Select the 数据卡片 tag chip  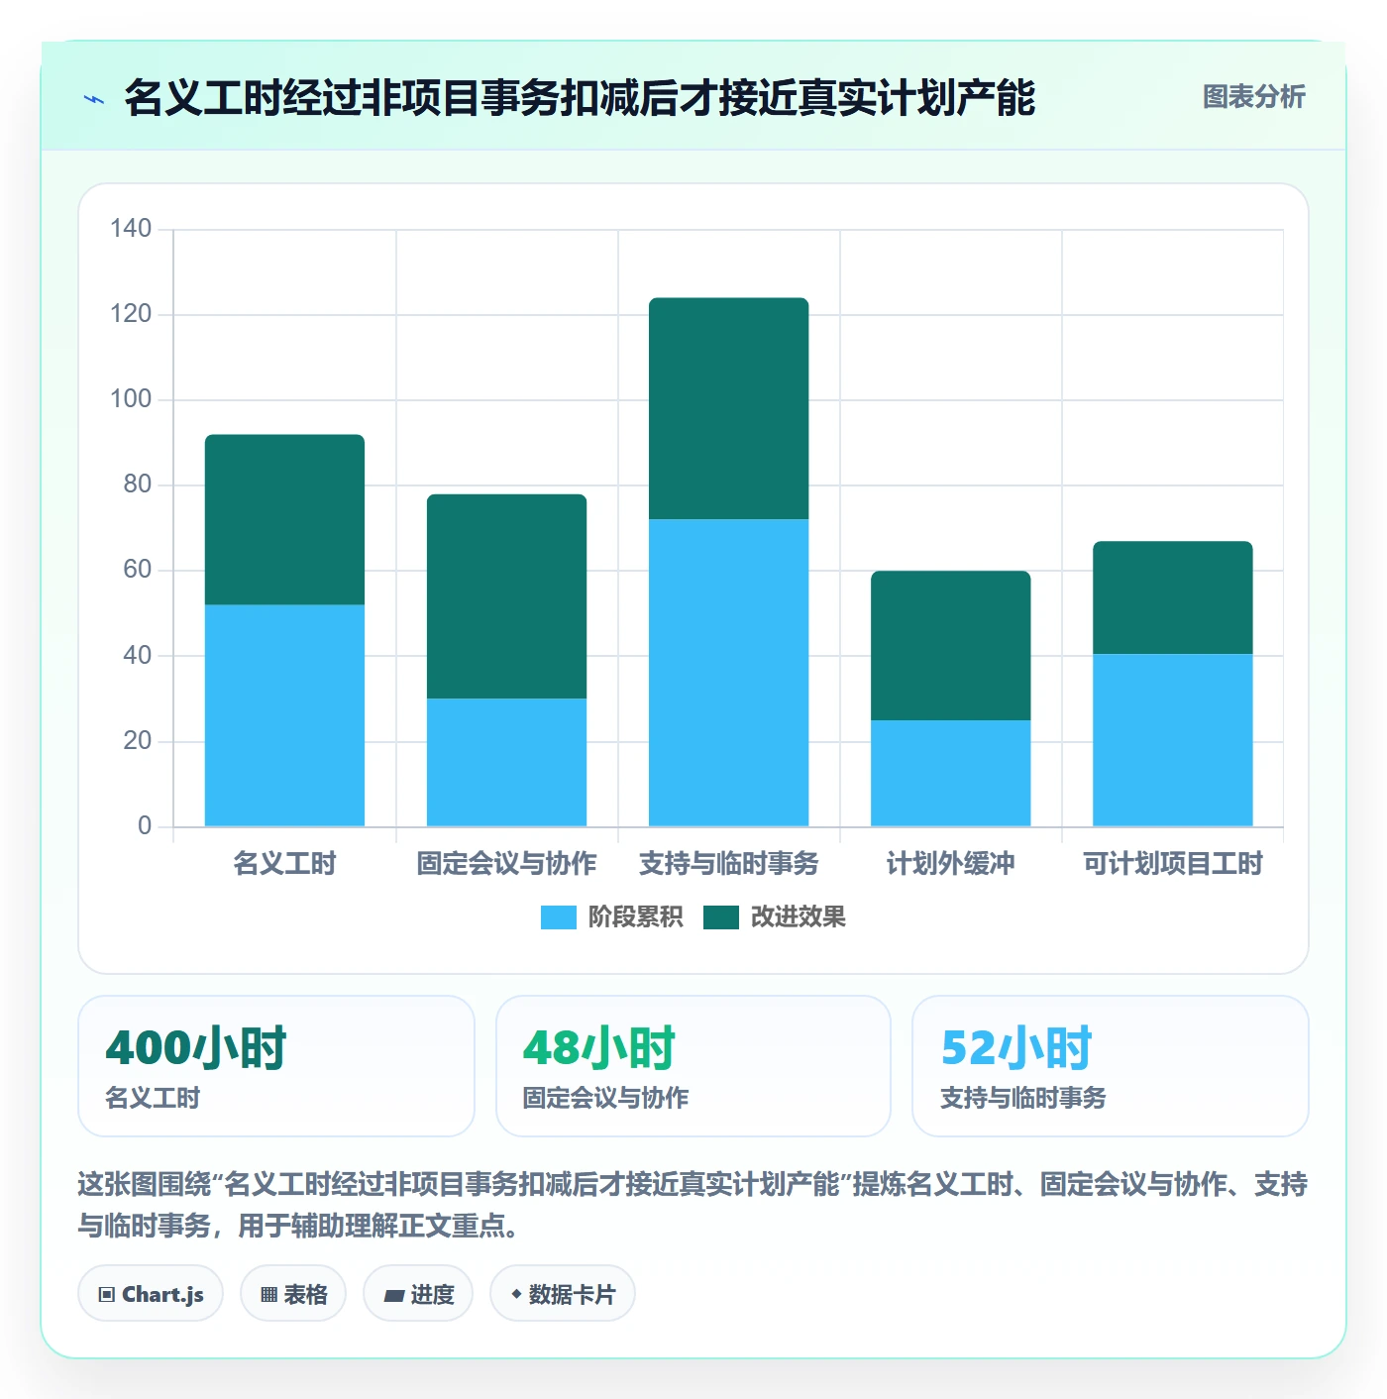pyautogui.click(x=563, y=1294)
